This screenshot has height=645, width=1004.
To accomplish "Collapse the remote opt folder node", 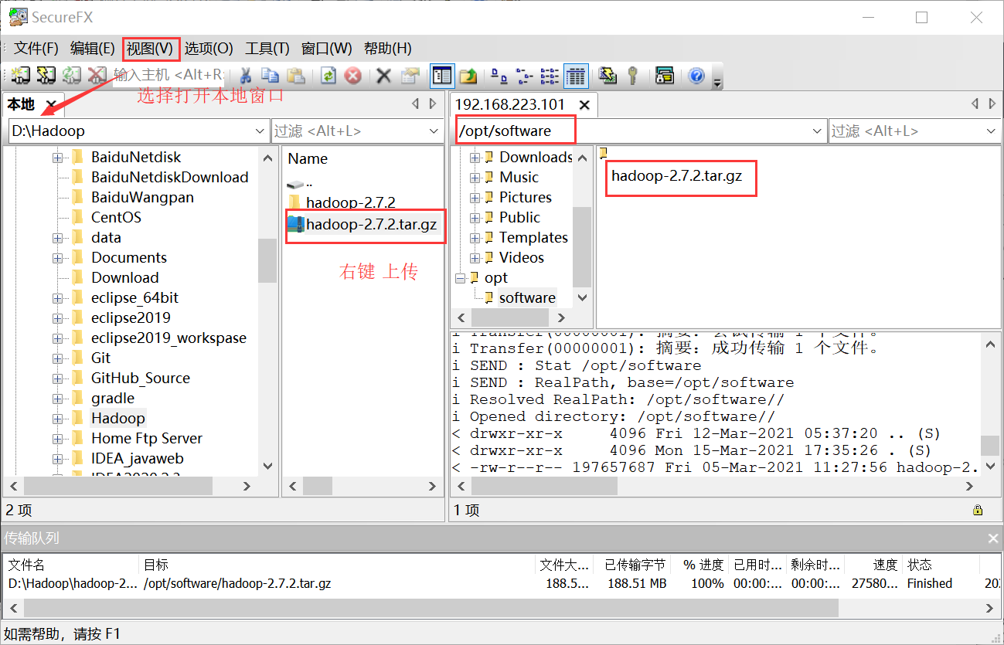I will (461, 277).
